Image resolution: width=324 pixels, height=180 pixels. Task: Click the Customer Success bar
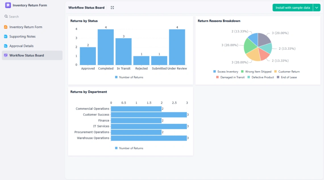click(x=149, y=115)
